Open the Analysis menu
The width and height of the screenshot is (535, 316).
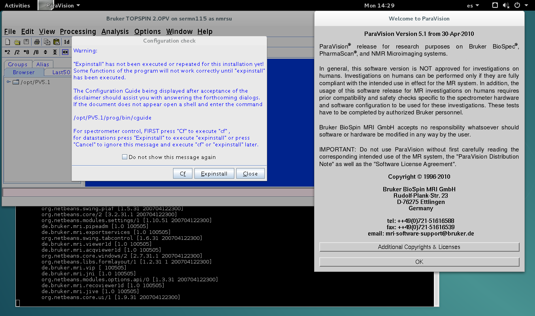point(115,32)
